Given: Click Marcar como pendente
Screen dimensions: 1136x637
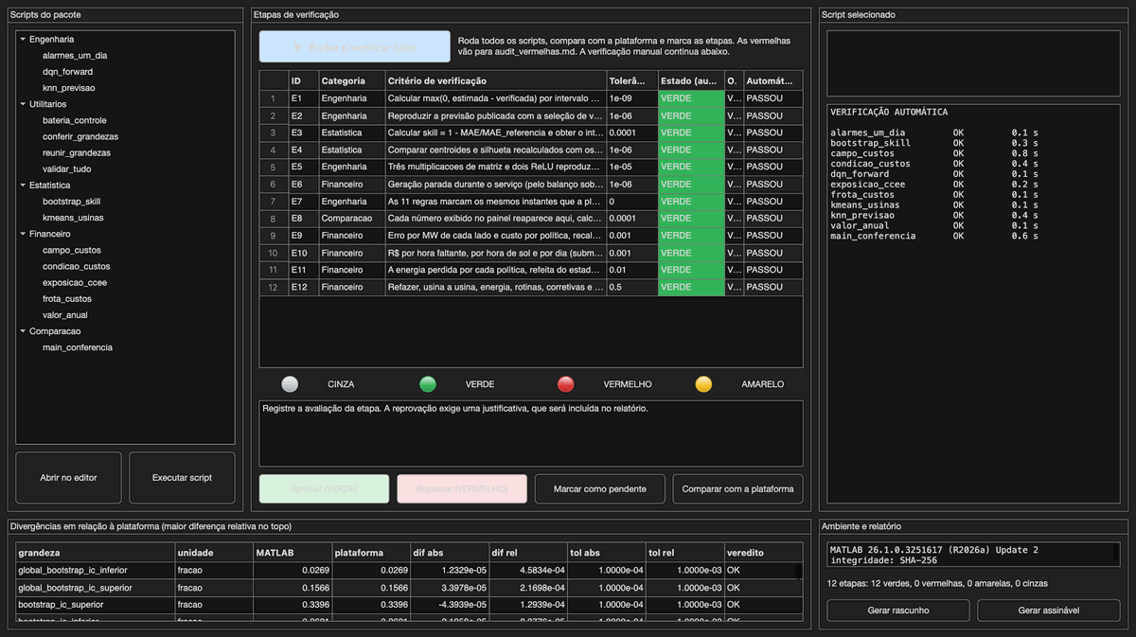Looking at the screenshot, I should 600,489.
